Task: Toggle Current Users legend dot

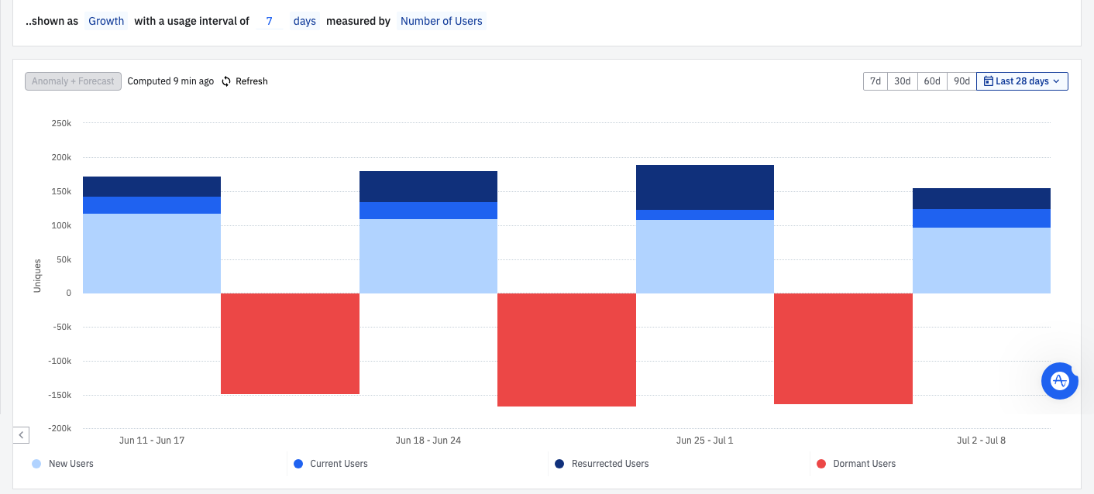Action: point(298,464)
